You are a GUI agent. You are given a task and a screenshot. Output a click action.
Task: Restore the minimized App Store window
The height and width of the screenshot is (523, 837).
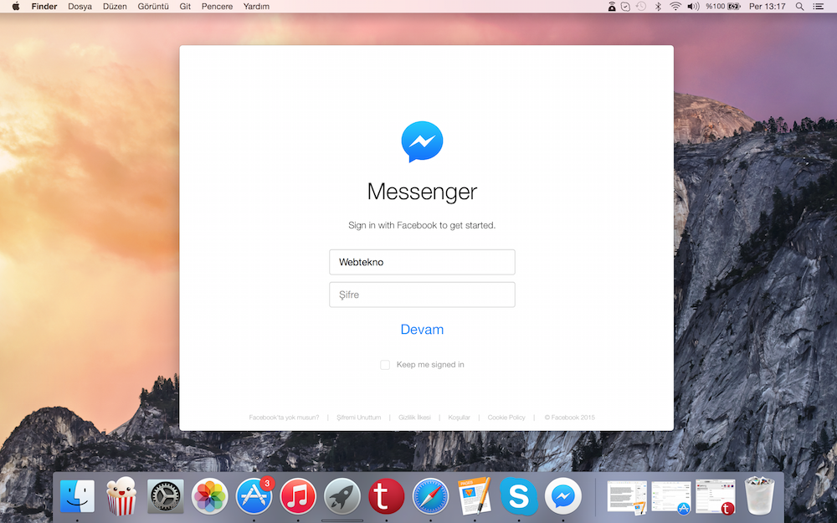coord(671,497)
